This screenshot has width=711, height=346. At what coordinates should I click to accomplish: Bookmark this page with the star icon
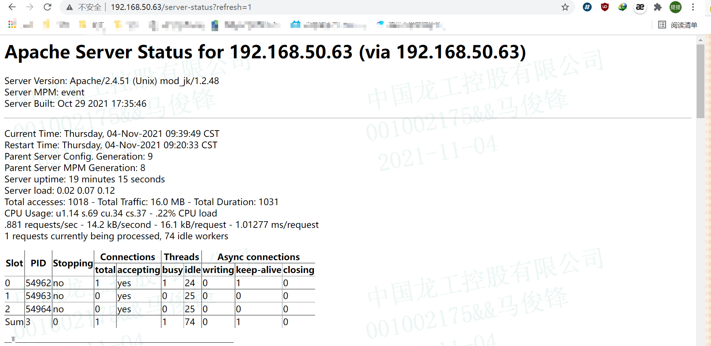(x=565, y=7)
